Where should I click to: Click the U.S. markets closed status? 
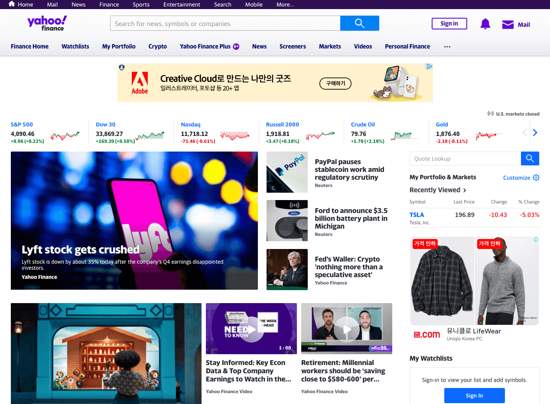point(514,114)
